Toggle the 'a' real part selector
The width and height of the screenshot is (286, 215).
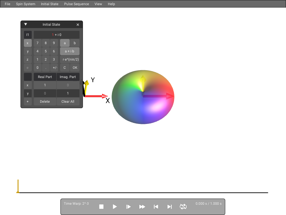pos(65,43)
